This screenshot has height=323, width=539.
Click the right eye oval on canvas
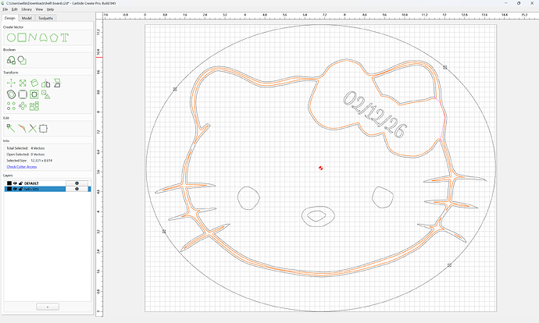tap(383, 197)
